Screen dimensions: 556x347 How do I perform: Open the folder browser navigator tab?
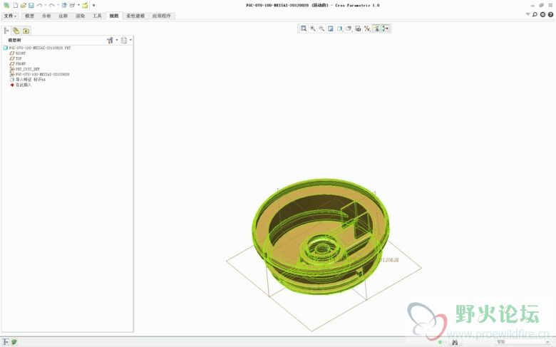(16, 31)
